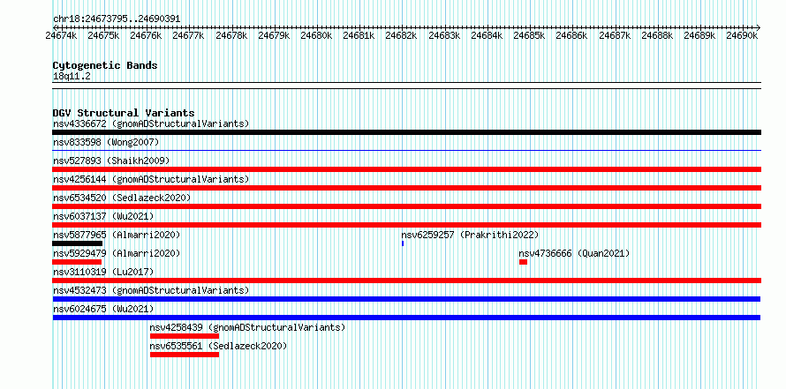Screen dimensions: 786x389
Task: Click the 24675k ruler position
Action: point(103,36)
